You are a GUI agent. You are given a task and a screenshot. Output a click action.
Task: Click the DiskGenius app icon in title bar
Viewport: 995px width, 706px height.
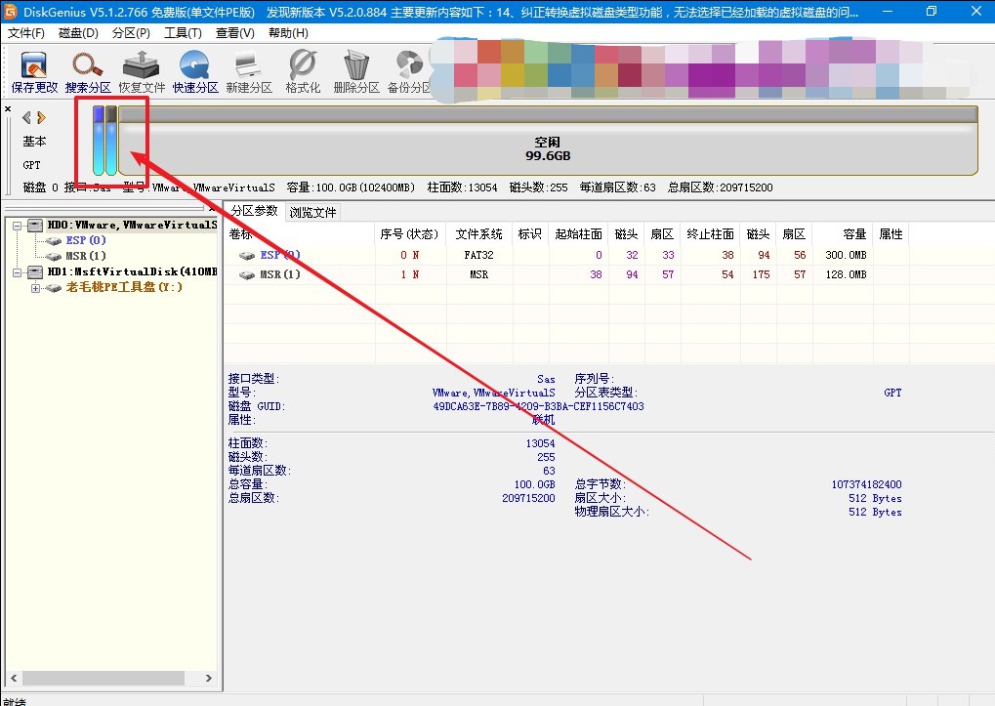pyautogui.click(x=11, y=12)
